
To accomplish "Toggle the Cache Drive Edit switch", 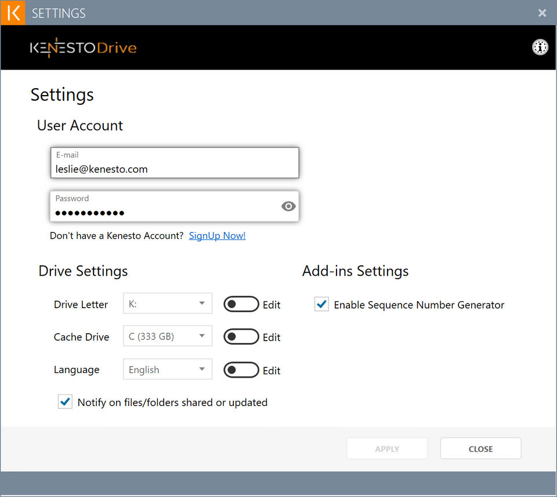I will 241,337.
